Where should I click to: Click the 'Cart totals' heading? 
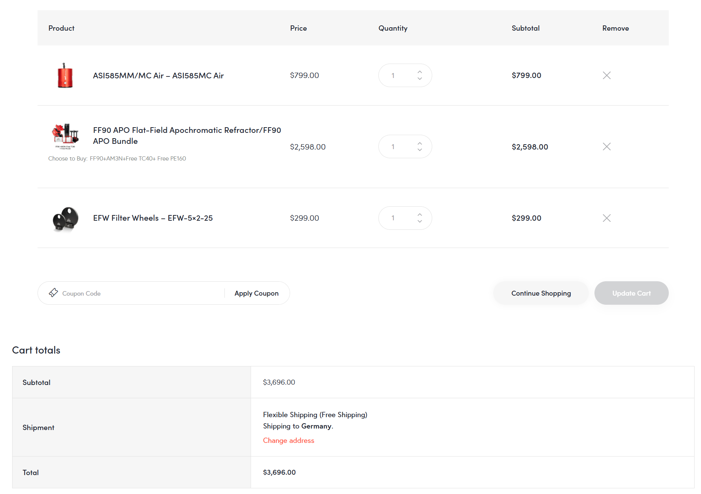(36, 350)
